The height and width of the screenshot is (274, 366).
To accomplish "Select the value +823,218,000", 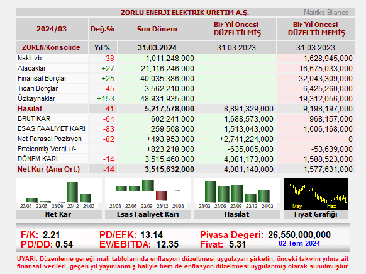I will point(170,149).
